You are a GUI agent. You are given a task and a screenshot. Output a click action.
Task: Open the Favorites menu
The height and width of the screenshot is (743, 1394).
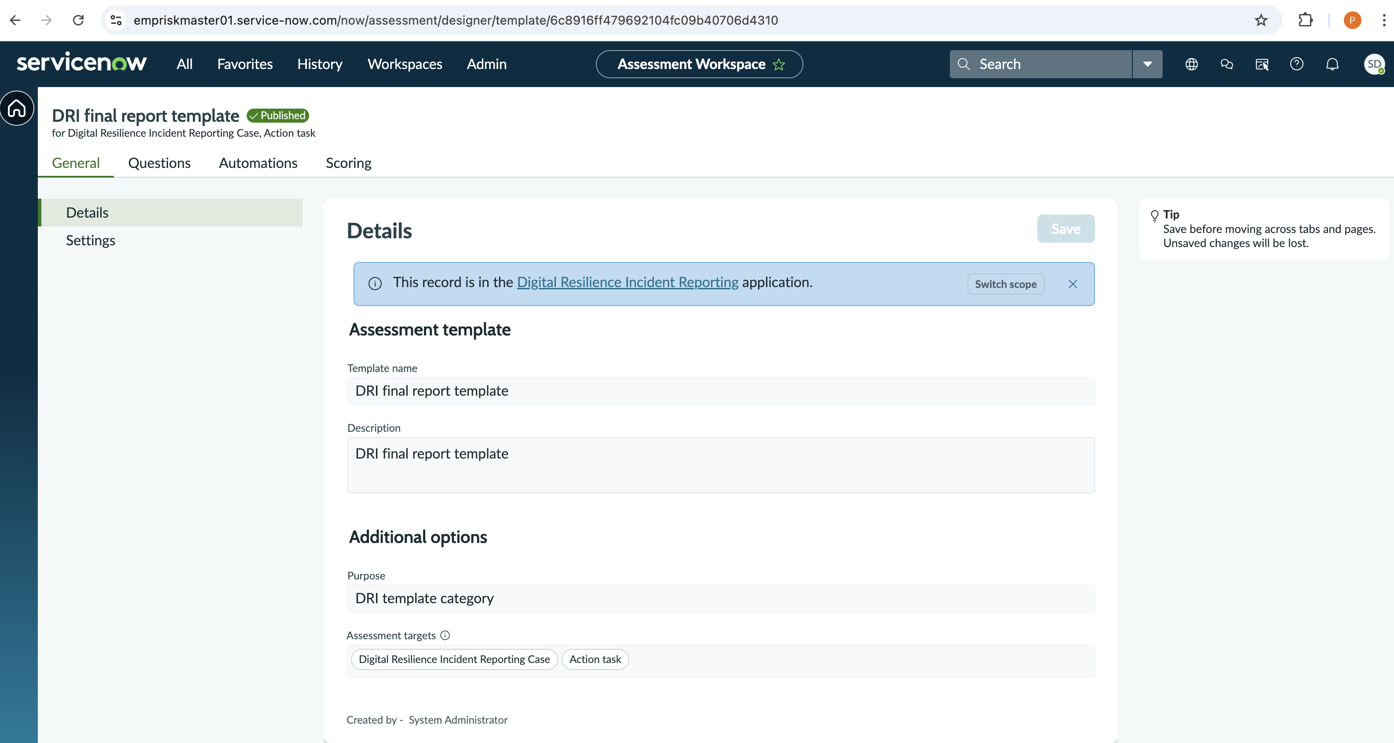click(245, 64)
